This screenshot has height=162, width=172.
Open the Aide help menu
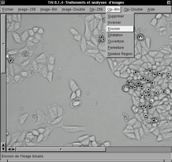tap(151, 9)
